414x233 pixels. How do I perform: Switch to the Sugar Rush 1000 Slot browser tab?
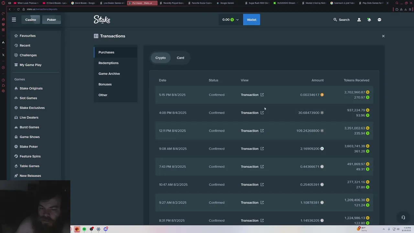(x=257, y=3)
